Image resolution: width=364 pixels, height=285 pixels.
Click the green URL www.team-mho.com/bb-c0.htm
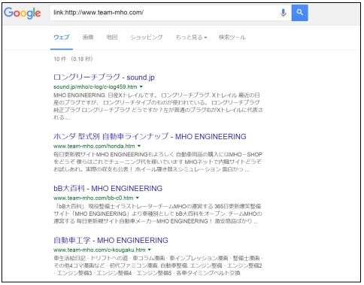coord(93,198)
